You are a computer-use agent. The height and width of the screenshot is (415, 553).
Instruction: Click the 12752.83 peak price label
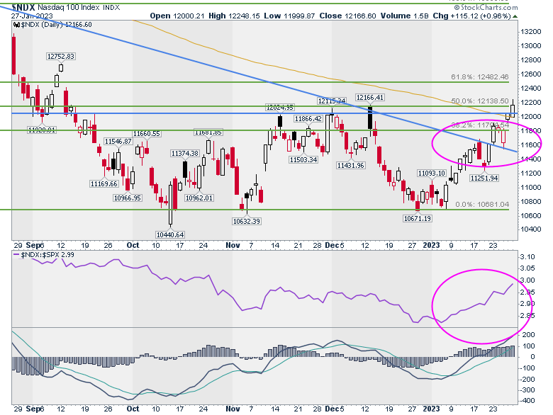pos(61,57)
